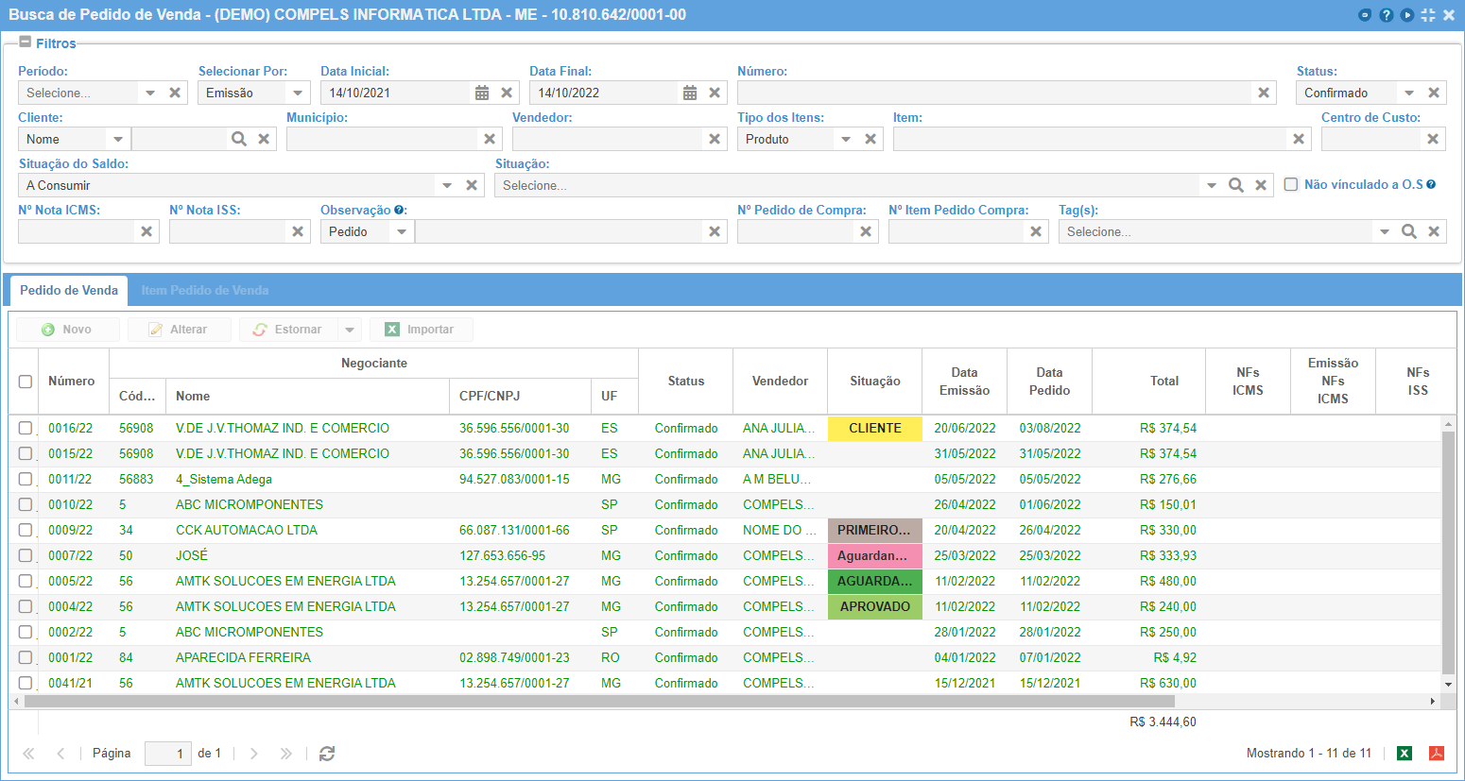Click the Alterar button

pyautogui.click(x=180, y=330)
